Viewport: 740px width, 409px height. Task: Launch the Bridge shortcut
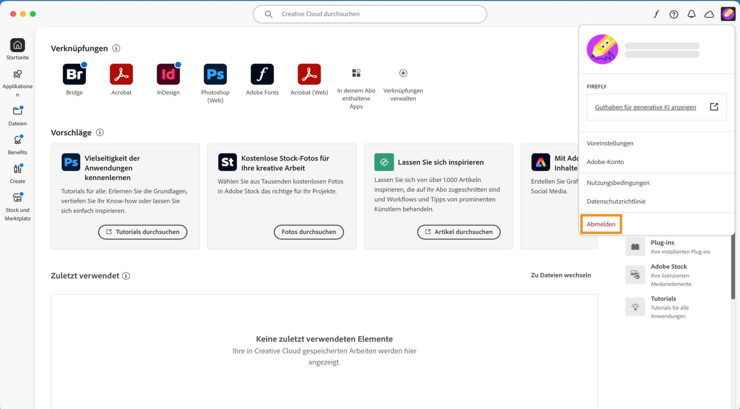pos(74,74)
